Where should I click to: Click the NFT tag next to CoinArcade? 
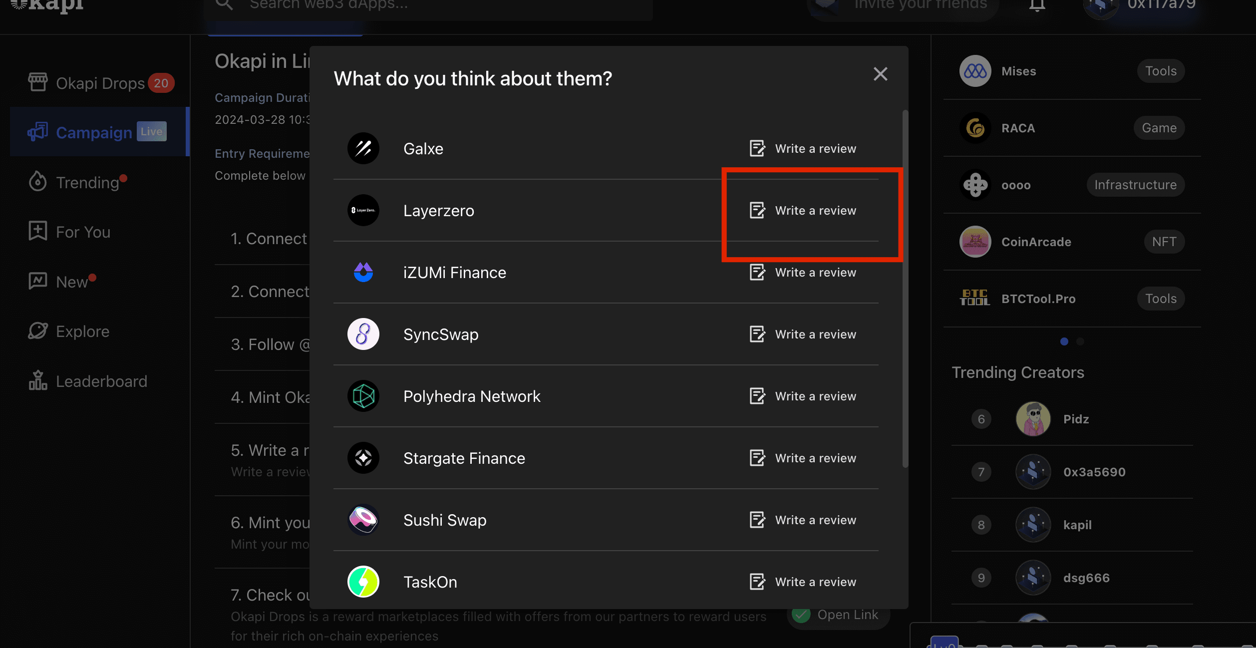pyautogui.click(x=1164, y=242)
